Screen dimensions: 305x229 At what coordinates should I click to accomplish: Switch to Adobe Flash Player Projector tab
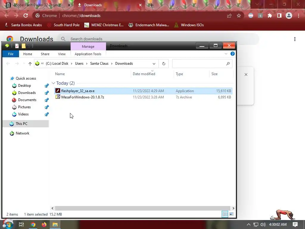click(x=38, y=5)
